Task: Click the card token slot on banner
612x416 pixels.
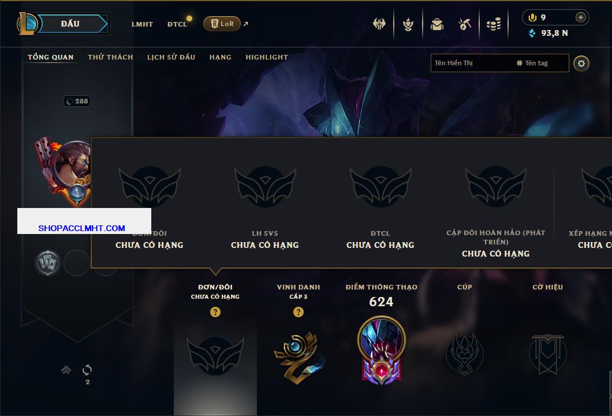Action: [x=47, y=262]
